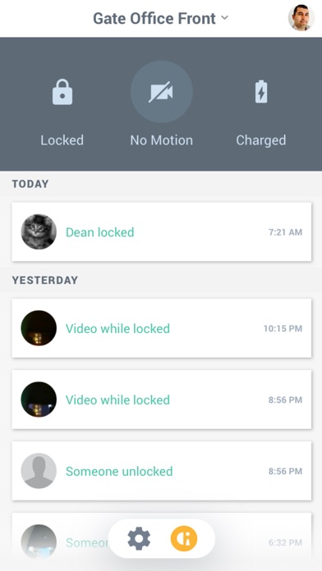Expand the Gate Office Front location chevron
Image resolution: width=322 pixels, height=571 pixels.
point(224,17)
